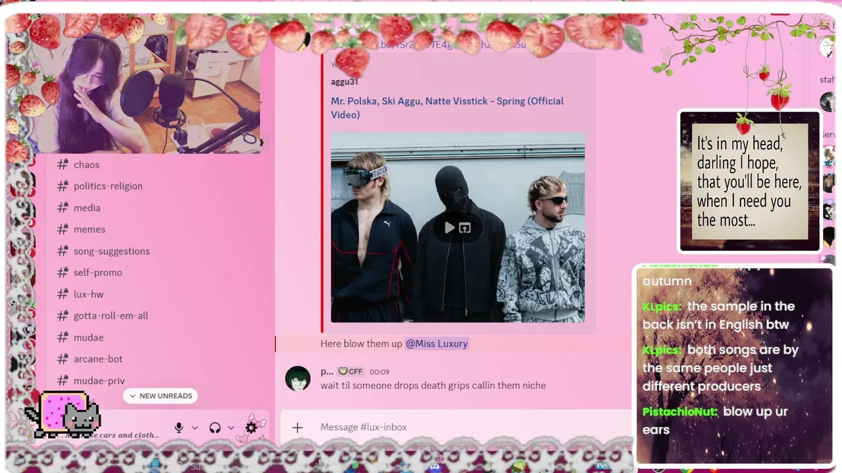Click the "wait til someone drops death grips" message

tap(433, 386)
